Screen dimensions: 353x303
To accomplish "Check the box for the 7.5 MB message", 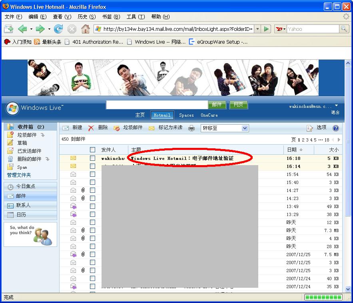I will (x=92, y=254).
